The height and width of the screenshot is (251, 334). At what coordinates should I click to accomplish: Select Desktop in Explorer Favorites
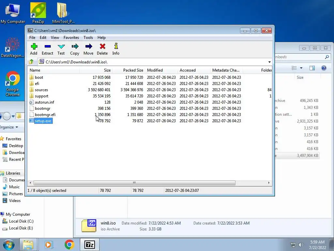click(13, 146)
